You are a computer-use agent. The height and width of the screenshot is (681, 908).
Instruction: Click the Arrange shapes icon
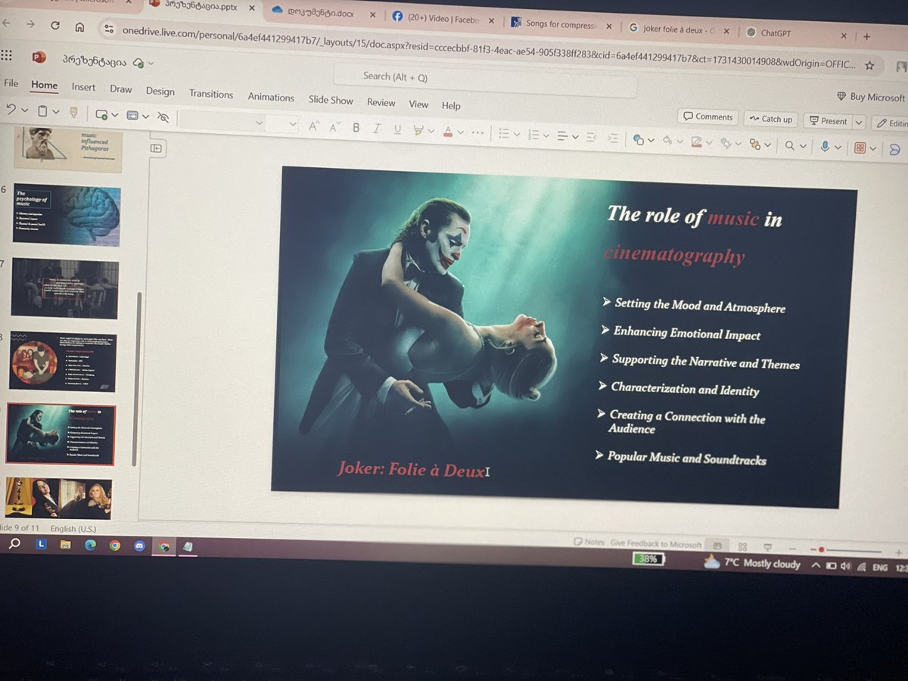754,144
